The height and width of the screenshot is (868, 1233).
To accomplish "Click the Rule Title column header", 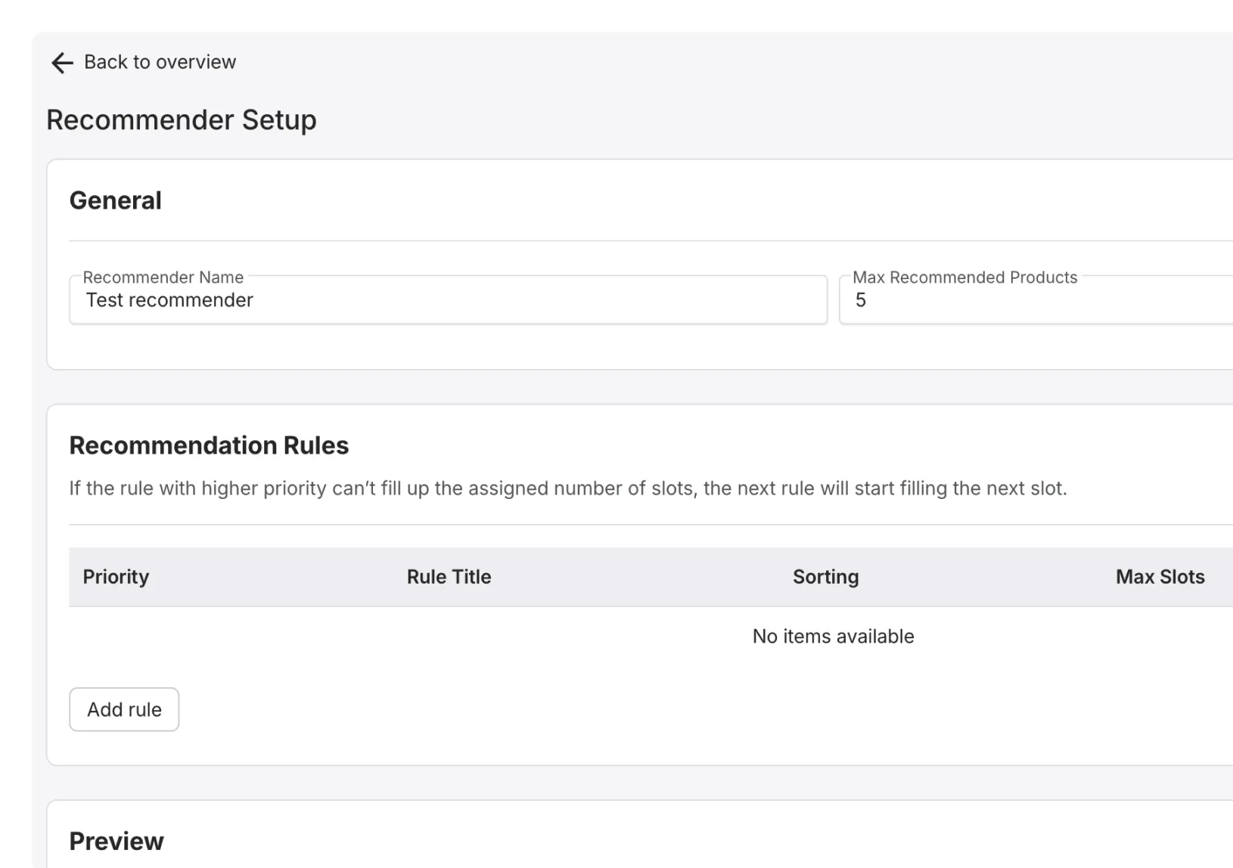I will pos(449,577).
